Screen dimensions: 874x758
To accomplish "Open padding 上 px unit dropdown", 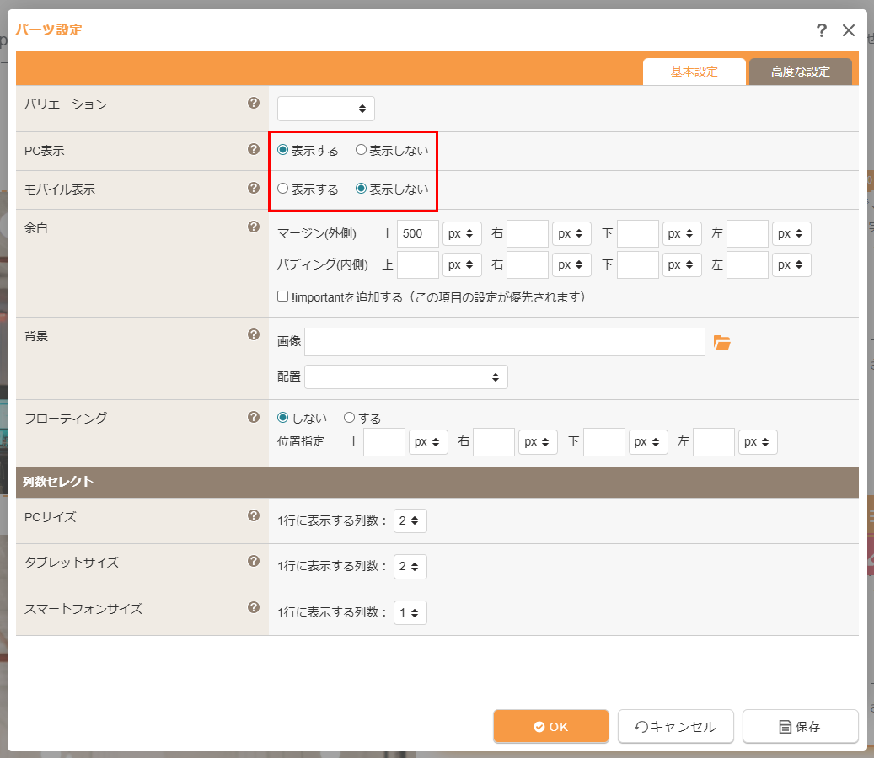I will 462,264.
